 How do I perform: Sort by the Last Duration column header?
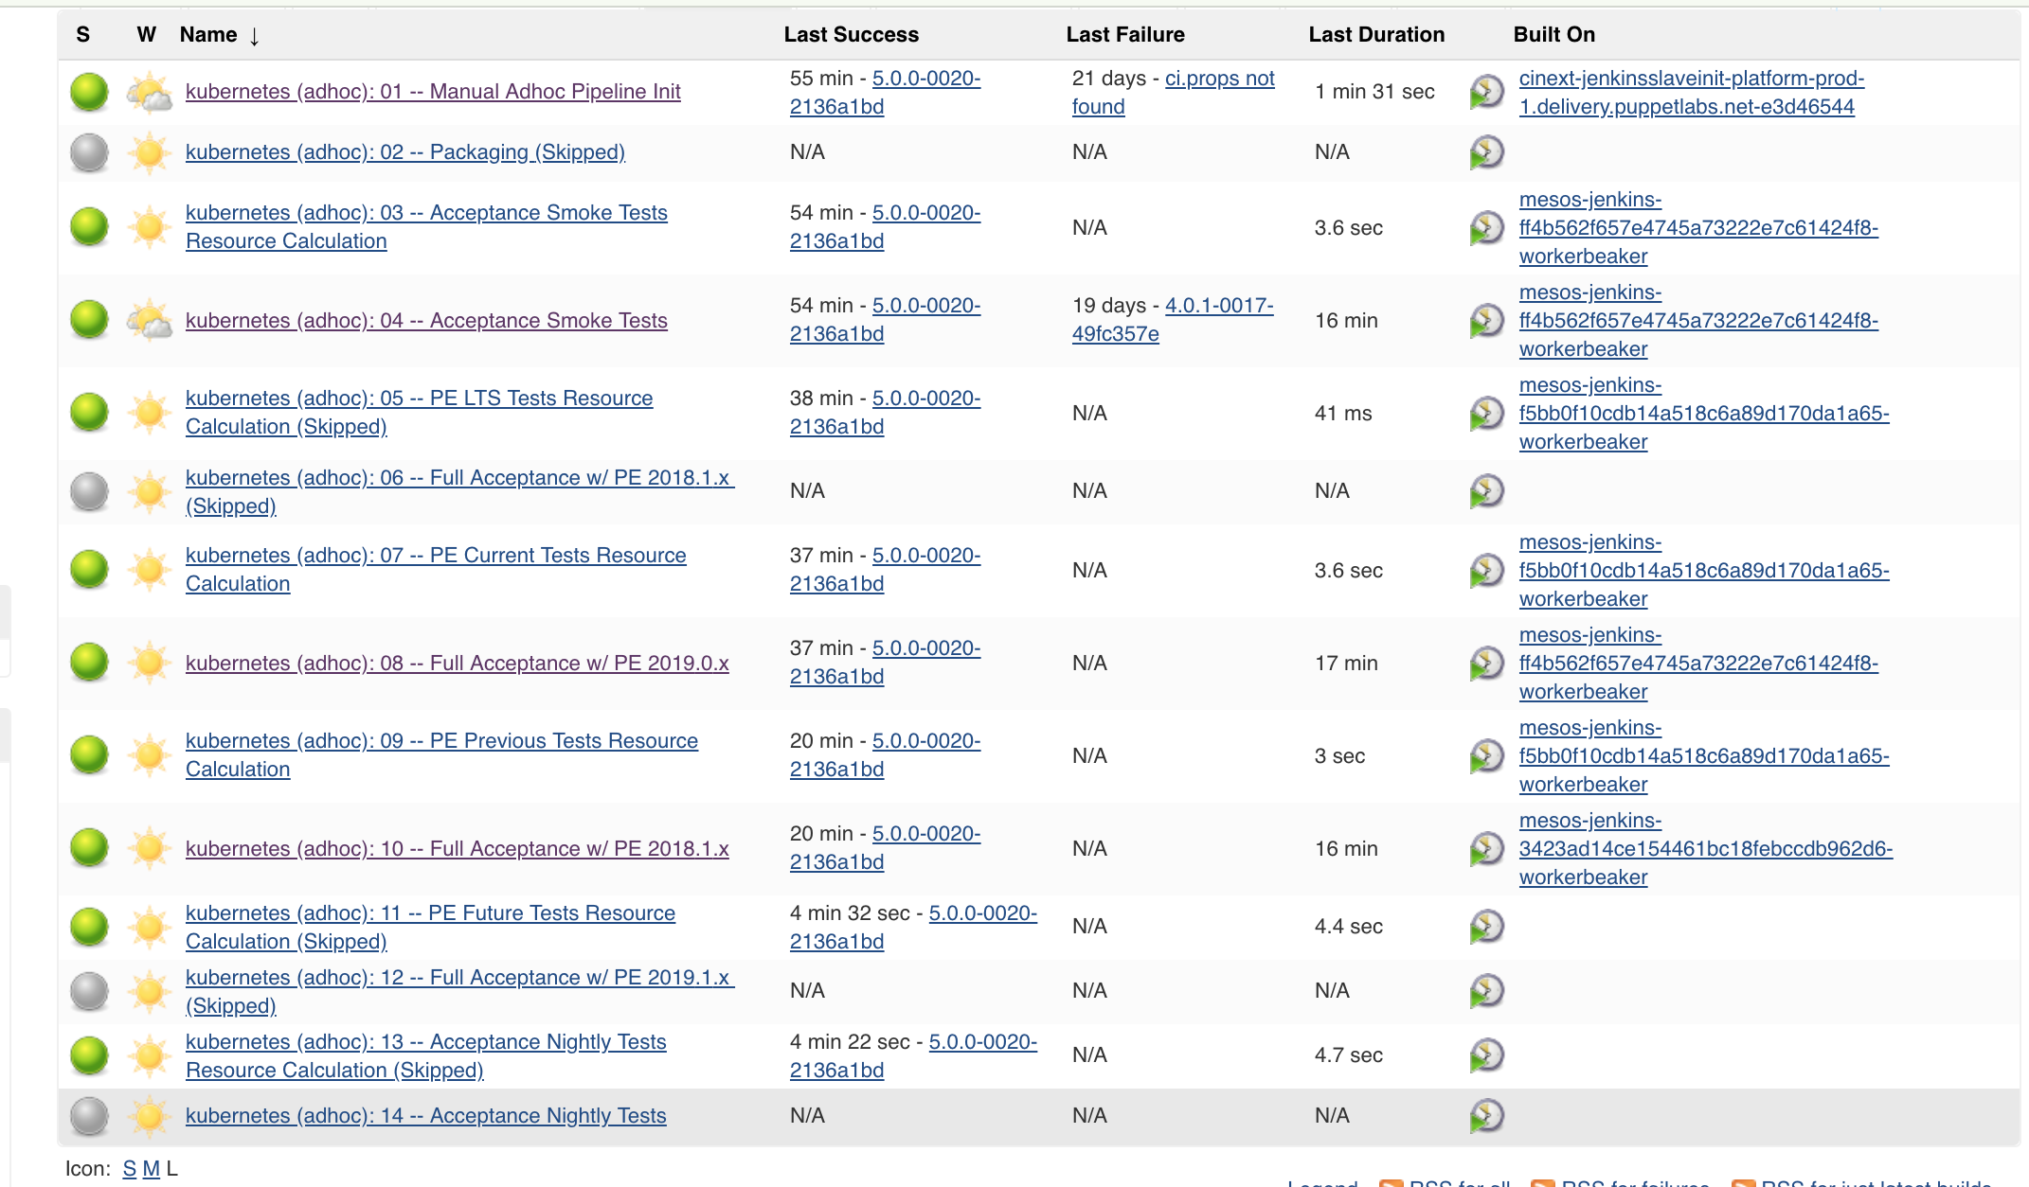1377,35
